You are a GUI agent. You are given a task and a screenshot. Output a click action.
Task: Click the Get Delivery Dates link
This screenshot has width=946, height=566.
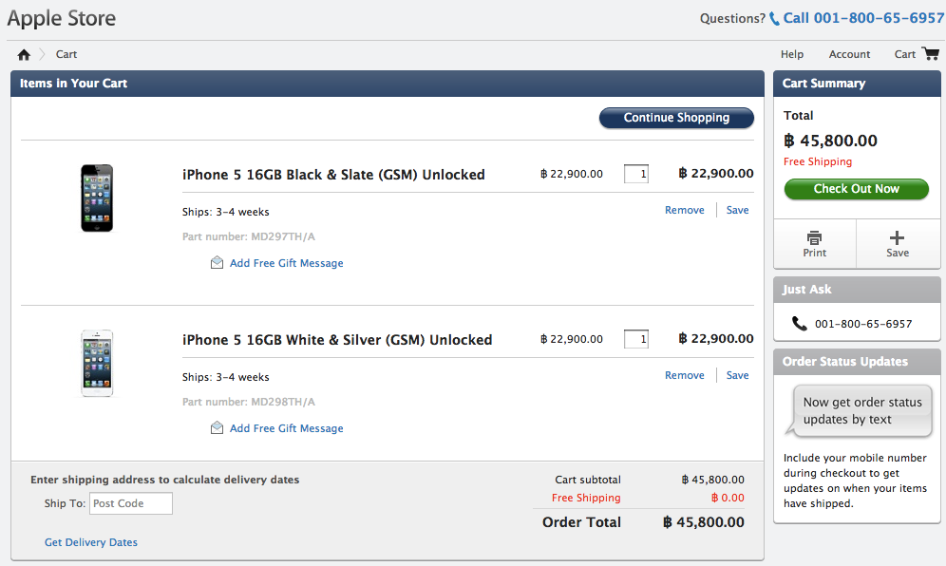(91, 542)
